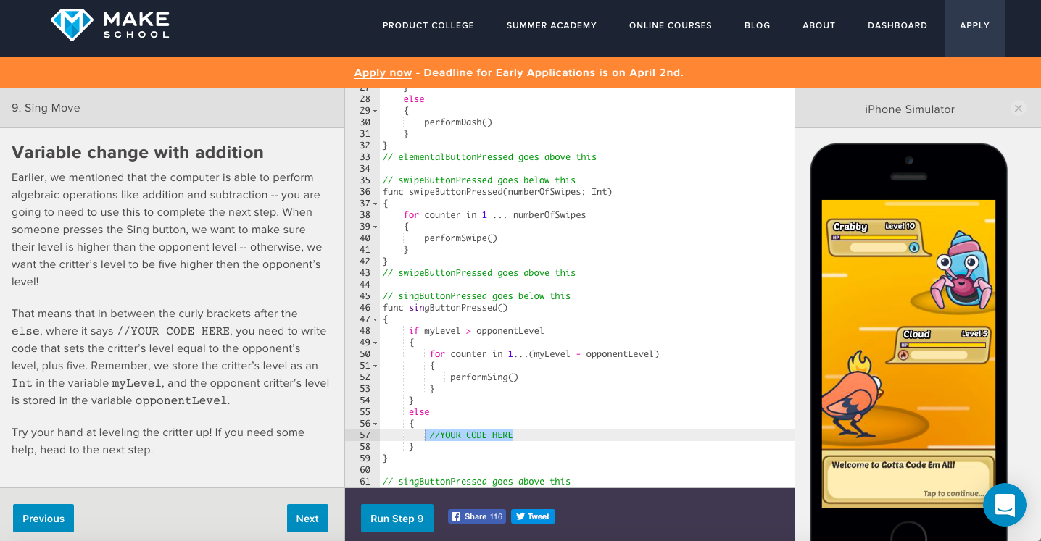Open the Dashboard nav item
This screenshot has height=541, width=1041.
click(897, 25)
